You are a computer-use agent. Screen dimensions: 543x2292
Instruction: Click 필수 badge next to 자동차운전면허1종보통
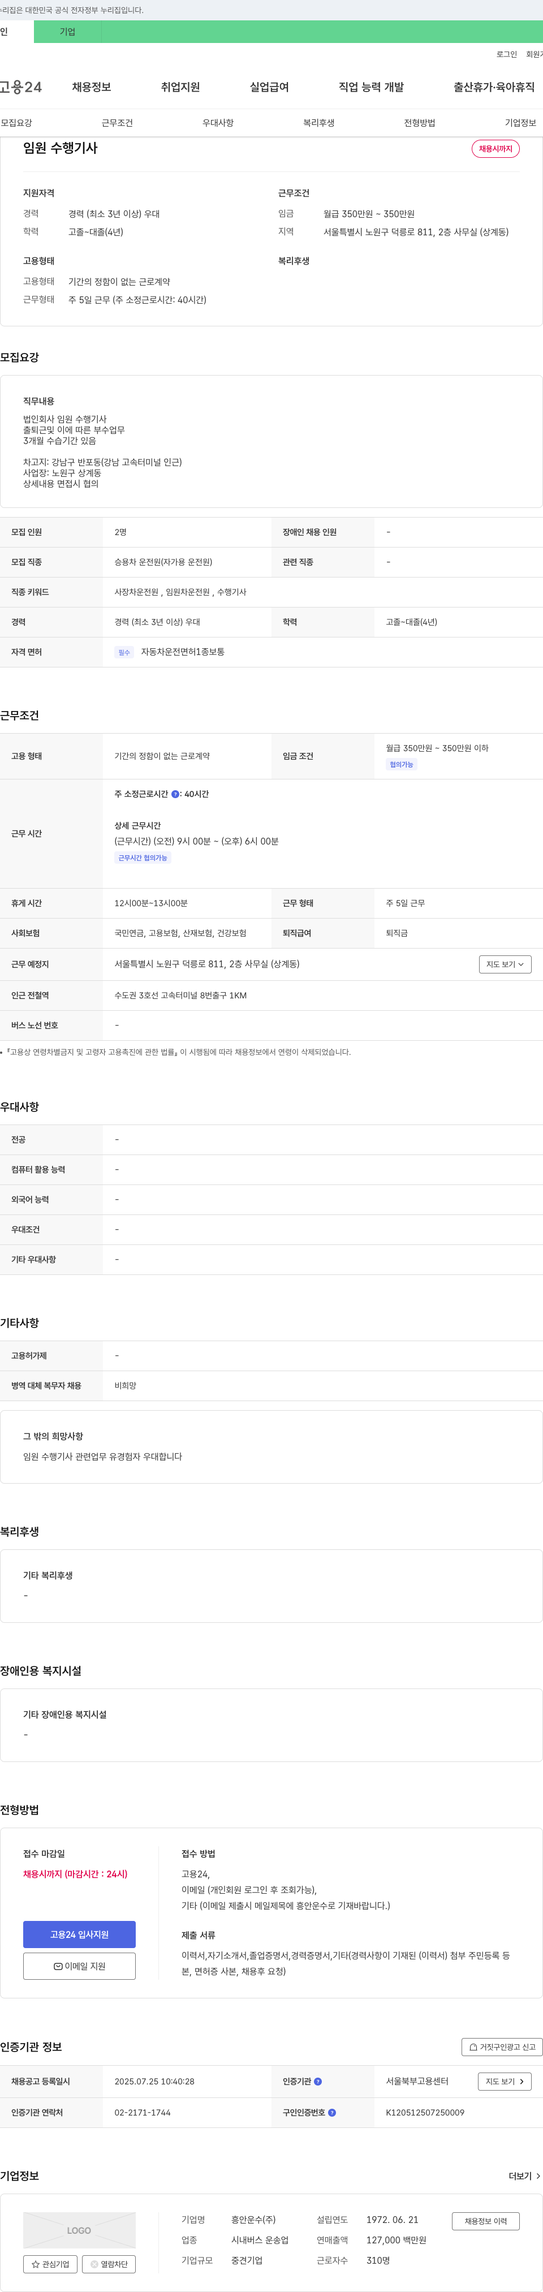click(124, 652)
